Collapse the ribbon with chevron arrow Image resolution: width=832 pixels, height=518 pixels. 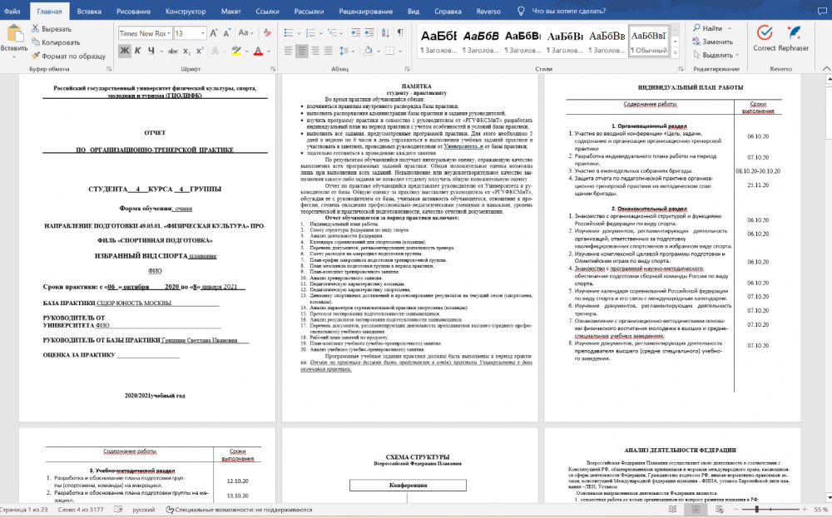(x=826, y=68)
